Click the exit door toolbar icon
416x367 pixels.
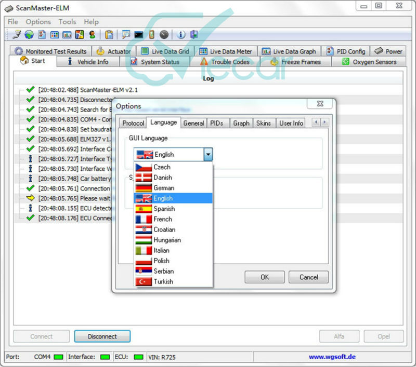(x=194, y=35)
